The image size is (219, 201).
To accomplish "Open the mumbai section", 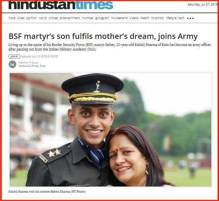I will click(88, 18).
